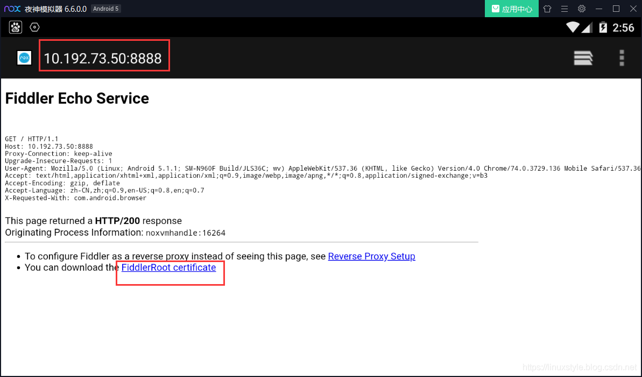The height and width of the screenshot is (377, 642).
Task: Tap the cellular signal status icon
Action: [x=587, y=27]
